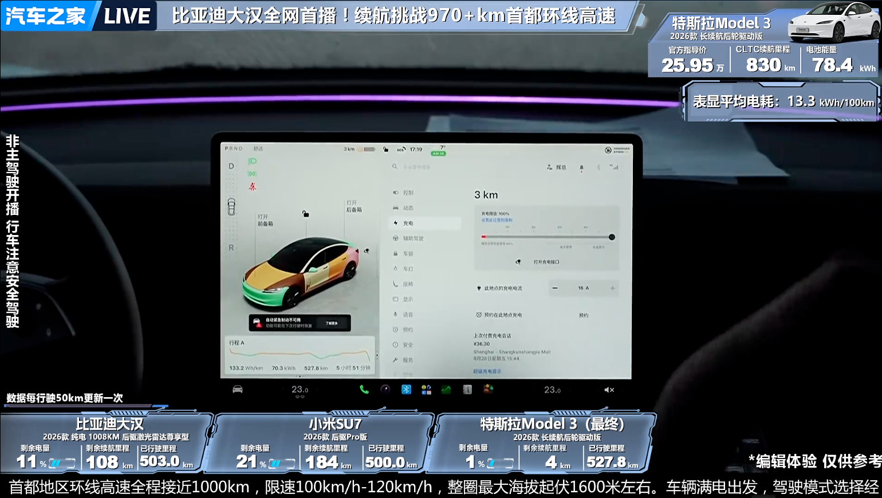Open the dashcam camera app icon
Screen dimensions: 882x498
pos(385,389)
